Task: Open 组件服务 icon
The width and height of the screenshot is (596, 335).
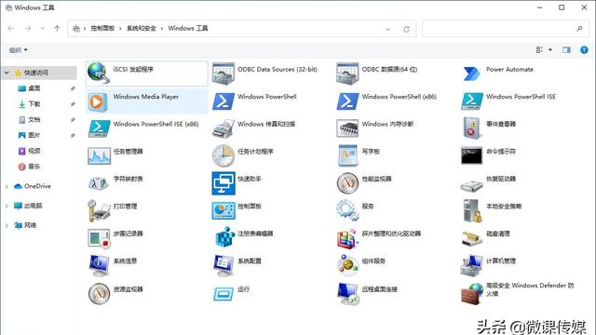Action: [x=347, y=264]
